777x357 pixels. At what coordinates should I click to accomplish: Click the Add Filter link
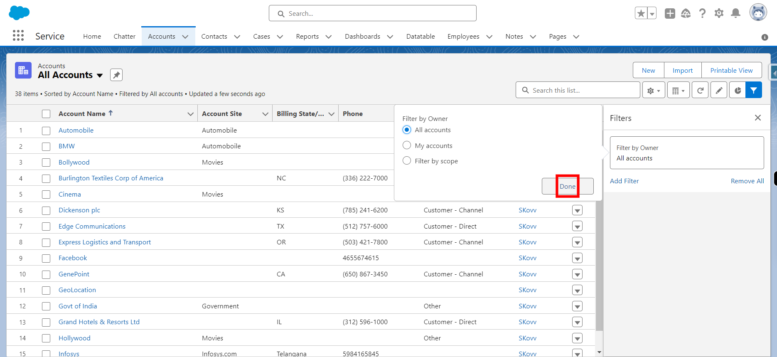click(x=624, y=181)
